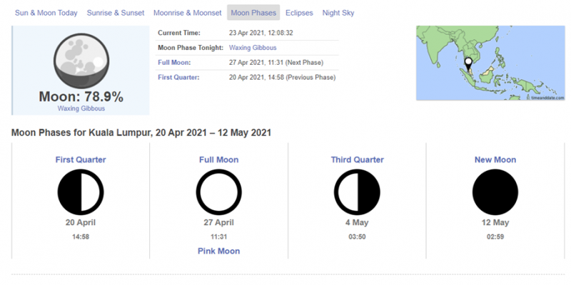Switch to the Night Sky tab
This screenshot has width=571, height=285.
pos(338,13)
